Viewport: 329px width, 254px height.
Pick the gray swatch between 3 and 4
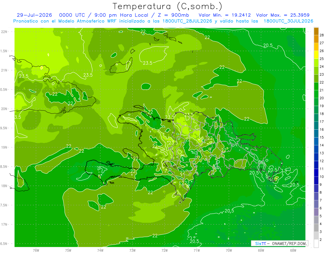(316, 228)
